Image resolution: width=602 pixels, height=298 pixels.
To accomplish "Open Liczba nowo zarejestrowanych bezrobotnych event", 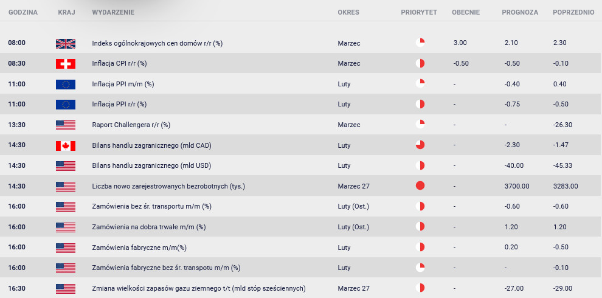I will coord(168,186).
